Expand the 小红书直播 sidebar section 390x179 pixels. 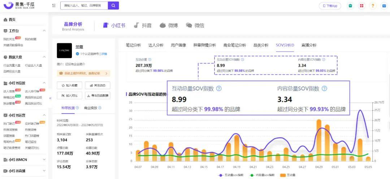pyautogui.click(x=44, y=171)
